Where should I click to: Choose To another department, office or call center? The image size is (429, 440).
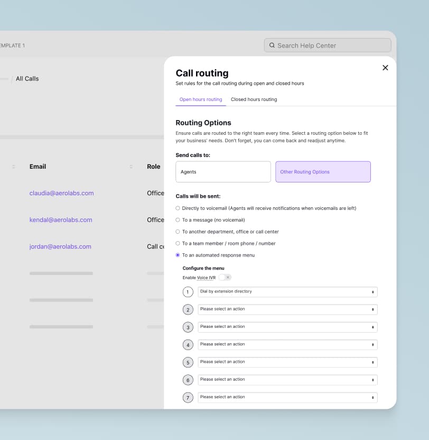click(x=178, y=232)
